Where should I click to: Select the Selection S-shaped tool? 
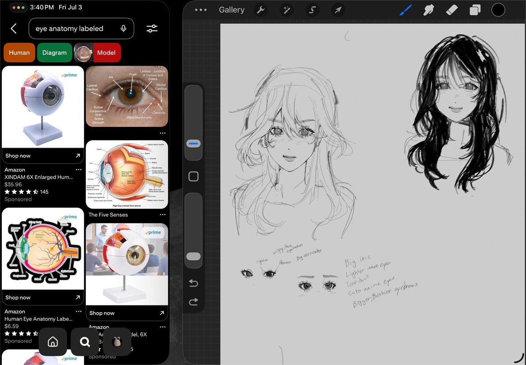[312, 10]
